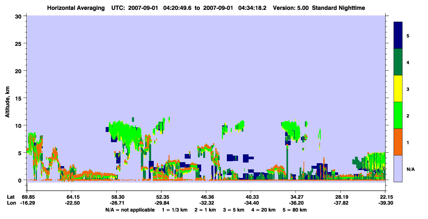The image size is (428, 219).
Task: Click the colorbar label 3
Action: pos(408,89)
